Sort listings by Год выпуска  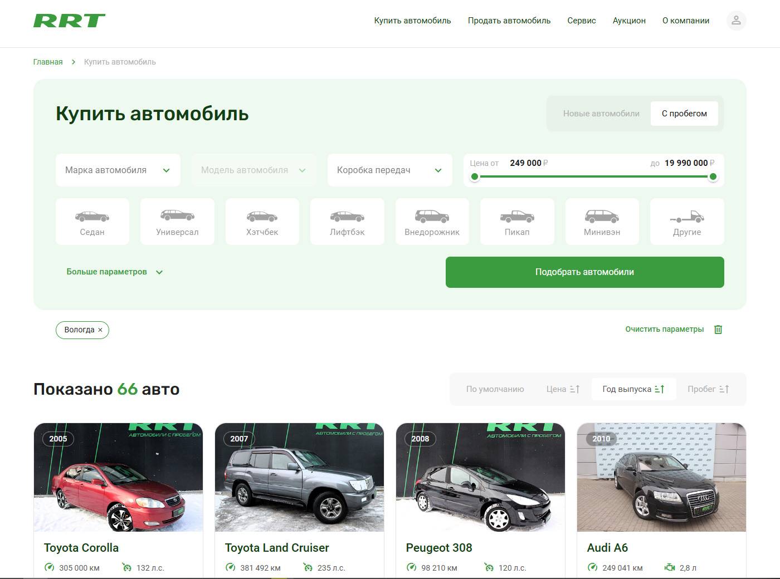633,389
